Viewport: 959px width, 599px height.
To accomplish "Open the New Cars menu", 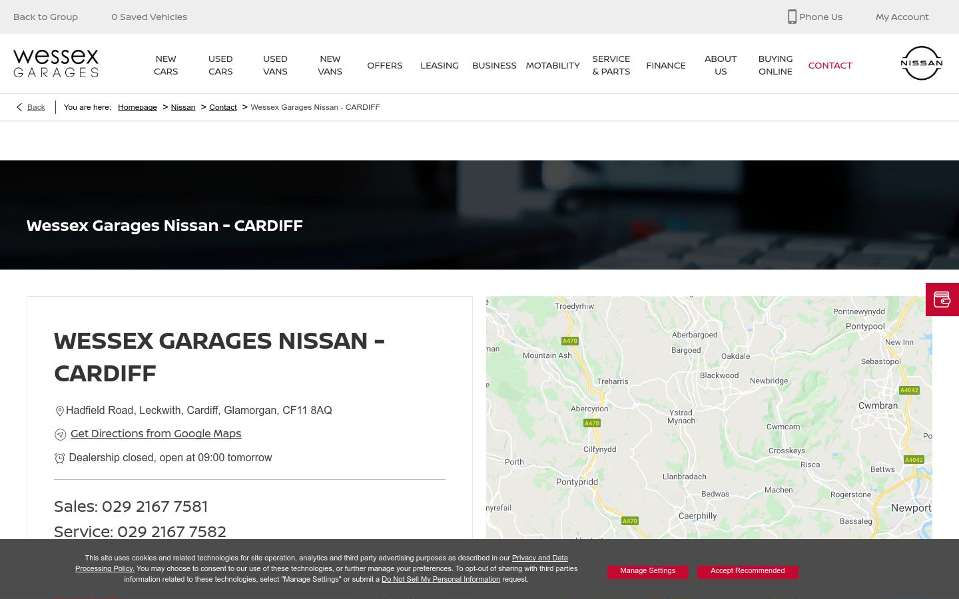I will pos(166,65).
